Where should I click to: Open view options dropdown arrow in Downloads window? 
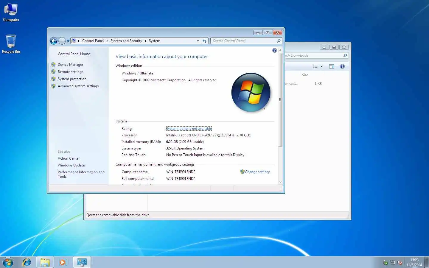321,66
